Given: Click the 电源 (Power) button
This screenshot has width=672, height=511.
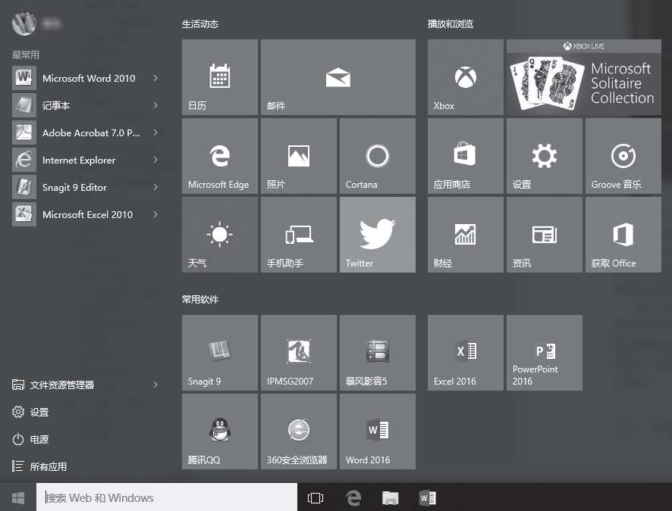Looking at the screenshot, I should point(39,439).
